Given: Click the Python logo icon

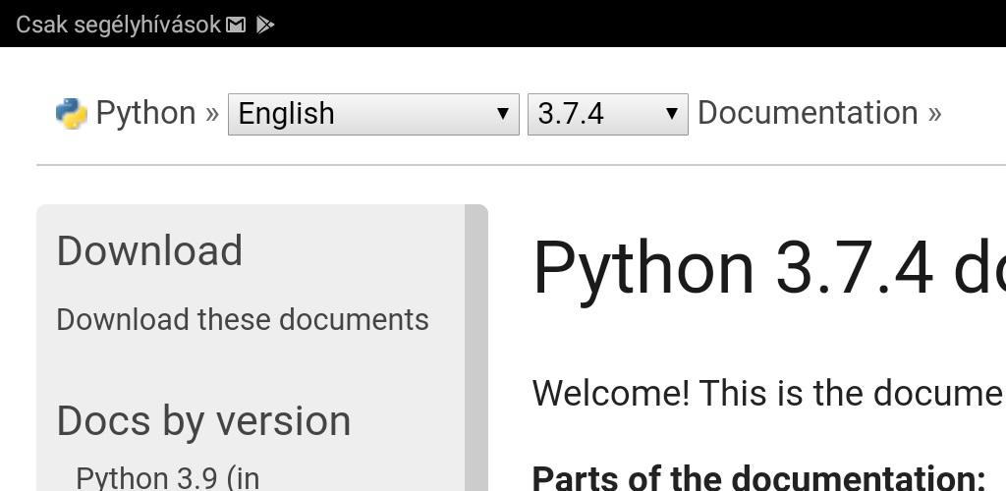Looking at the screenshot, I should (71, 114).
